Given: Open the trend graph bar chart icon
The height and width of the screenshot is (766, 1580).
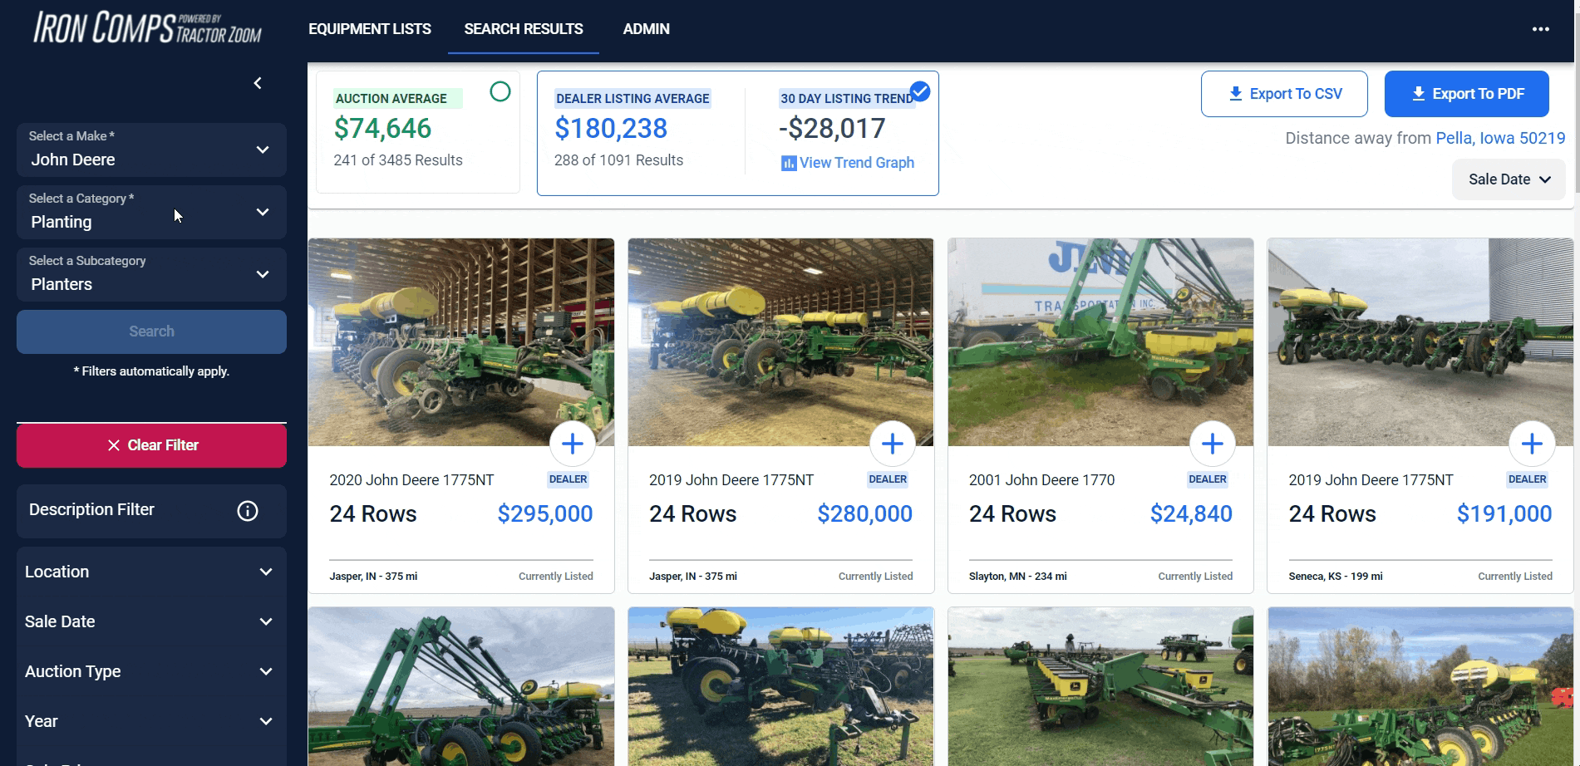Looking at the screenshot, I should click(x=788, y=163).
